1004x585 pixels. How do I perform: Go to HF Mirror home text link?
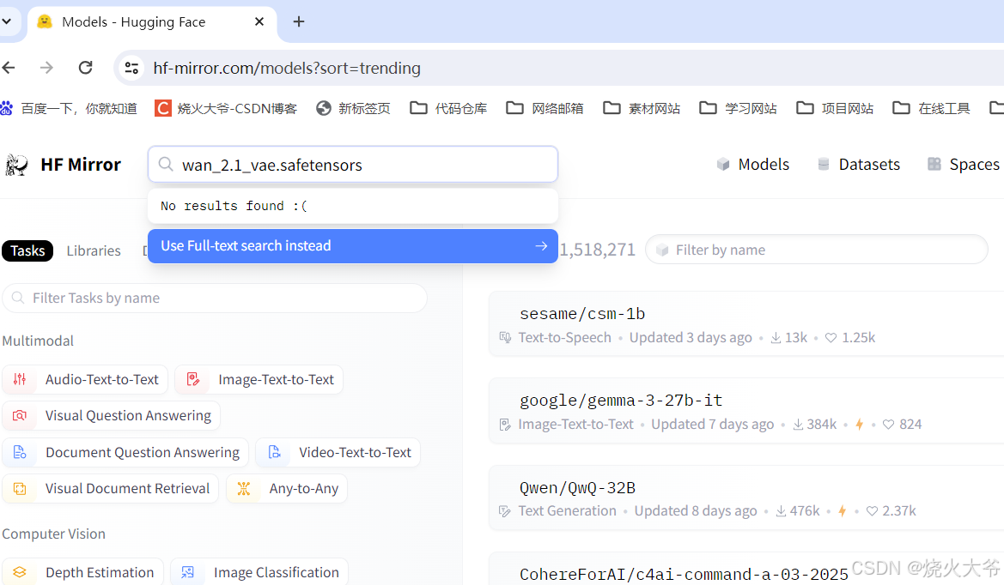(x=81, y=165)
